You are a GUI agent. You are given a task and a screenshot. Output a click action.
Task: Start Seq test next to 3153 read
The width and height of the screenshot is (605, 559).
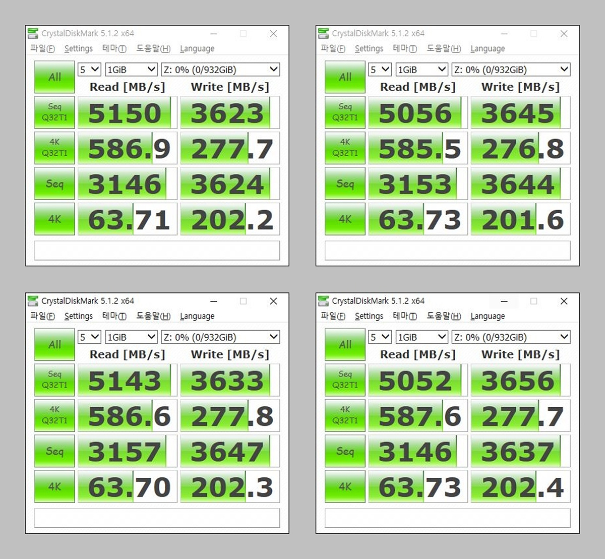[x=345, y=183]
